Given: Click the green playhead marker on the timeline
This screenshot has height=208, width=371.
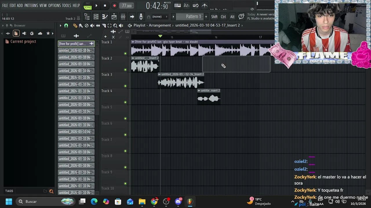Looking at the screenshot, I should (x=160, y=36).
